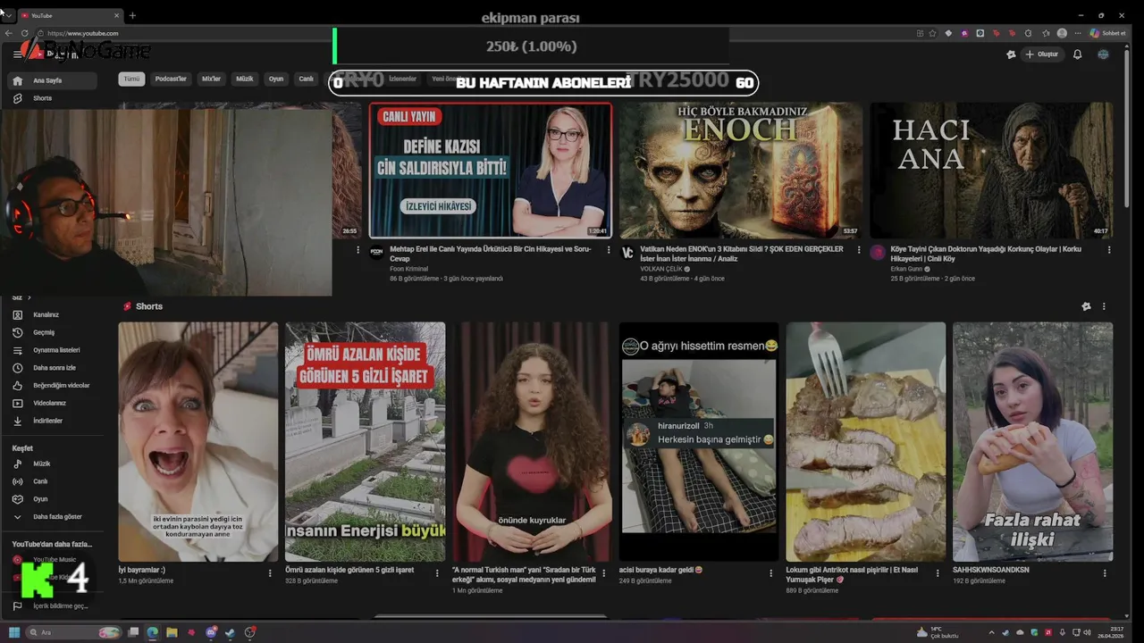
Task: Open options for Mehtap Erel video
Action: [x=609, y=250]
